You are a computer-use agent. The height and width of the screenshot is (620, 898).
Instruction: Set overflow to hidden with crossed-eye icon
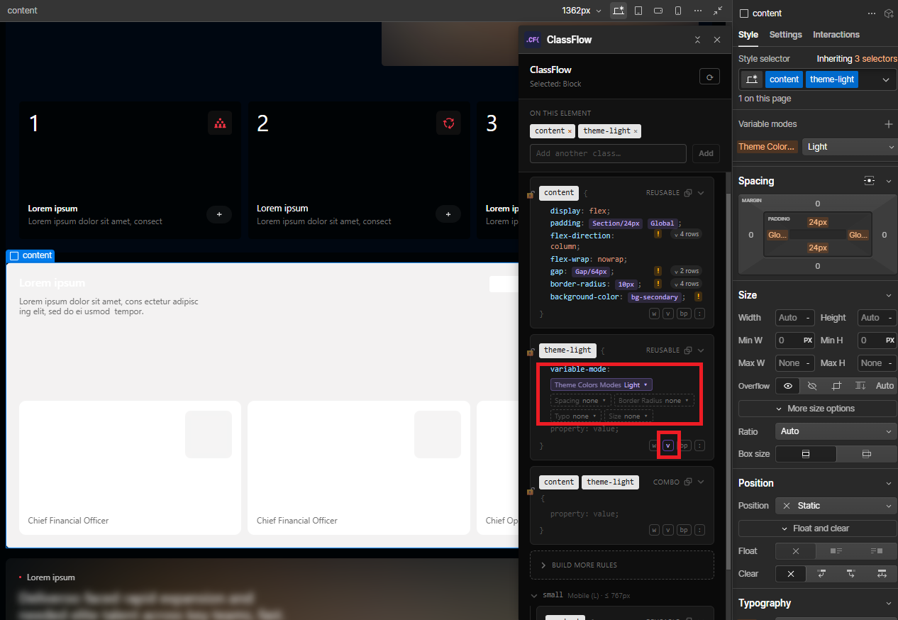(x=812, y=386)
